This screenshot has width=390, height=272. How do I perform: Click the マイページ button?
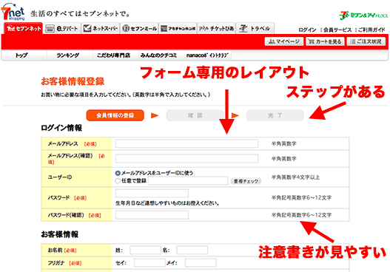(x=284, y=41)
